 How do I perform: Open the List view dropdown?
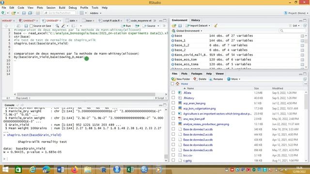click(x=295, y=26)
